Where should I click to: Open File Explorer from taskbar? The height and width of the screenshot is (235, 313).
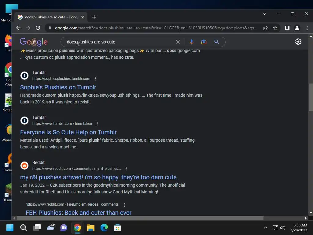[90, 228]
